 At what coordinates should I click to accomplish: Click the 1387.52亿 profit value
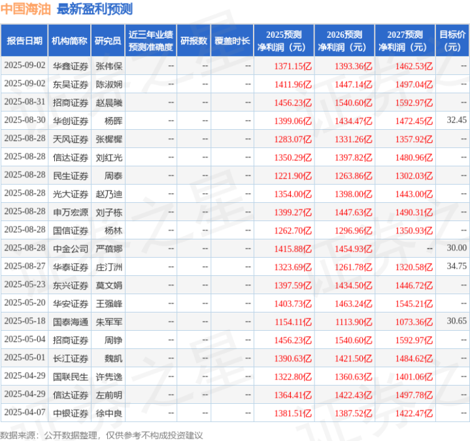[x=354, y=413]
